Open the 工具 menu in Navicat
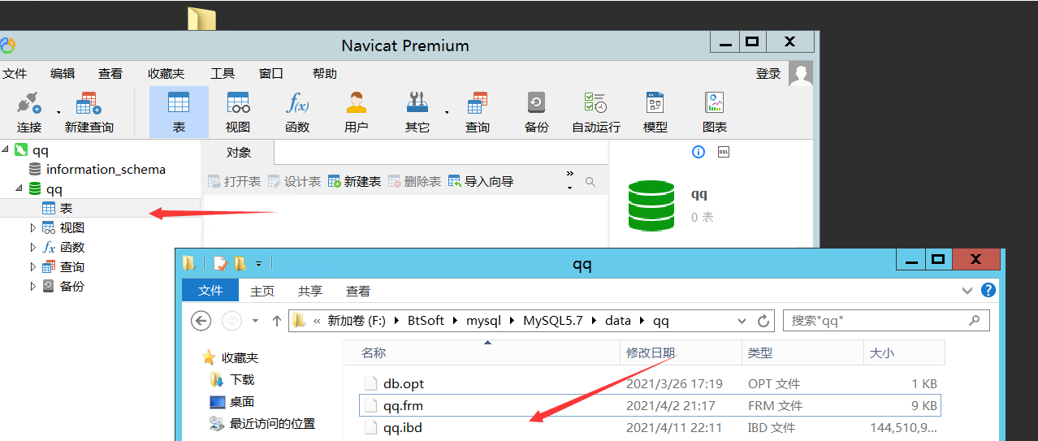The width and height of the screenshot is (1038, 441). click(223, 73)
